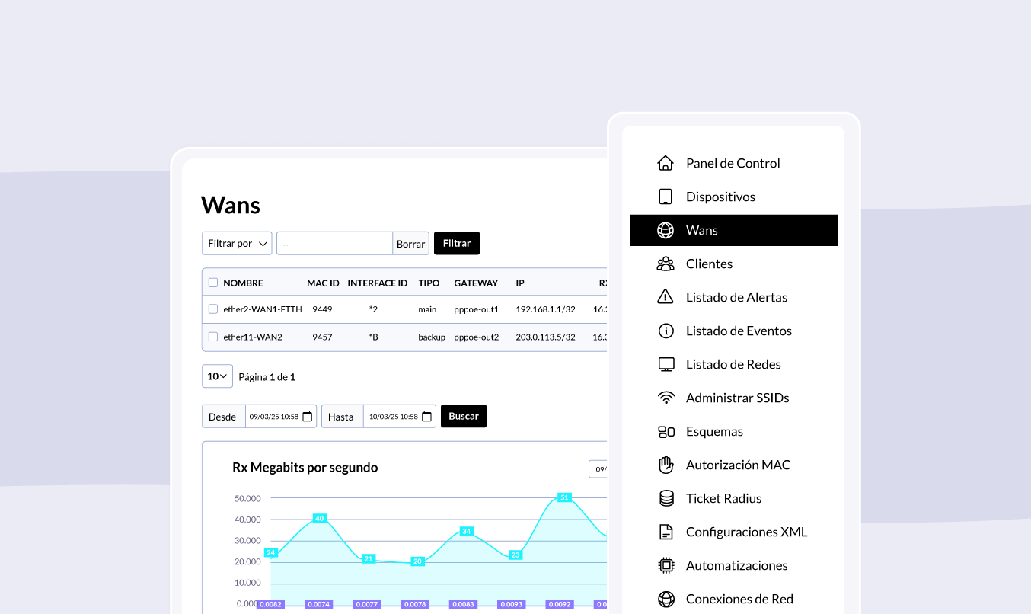Click gateway cell pppoe-out1

476,309
